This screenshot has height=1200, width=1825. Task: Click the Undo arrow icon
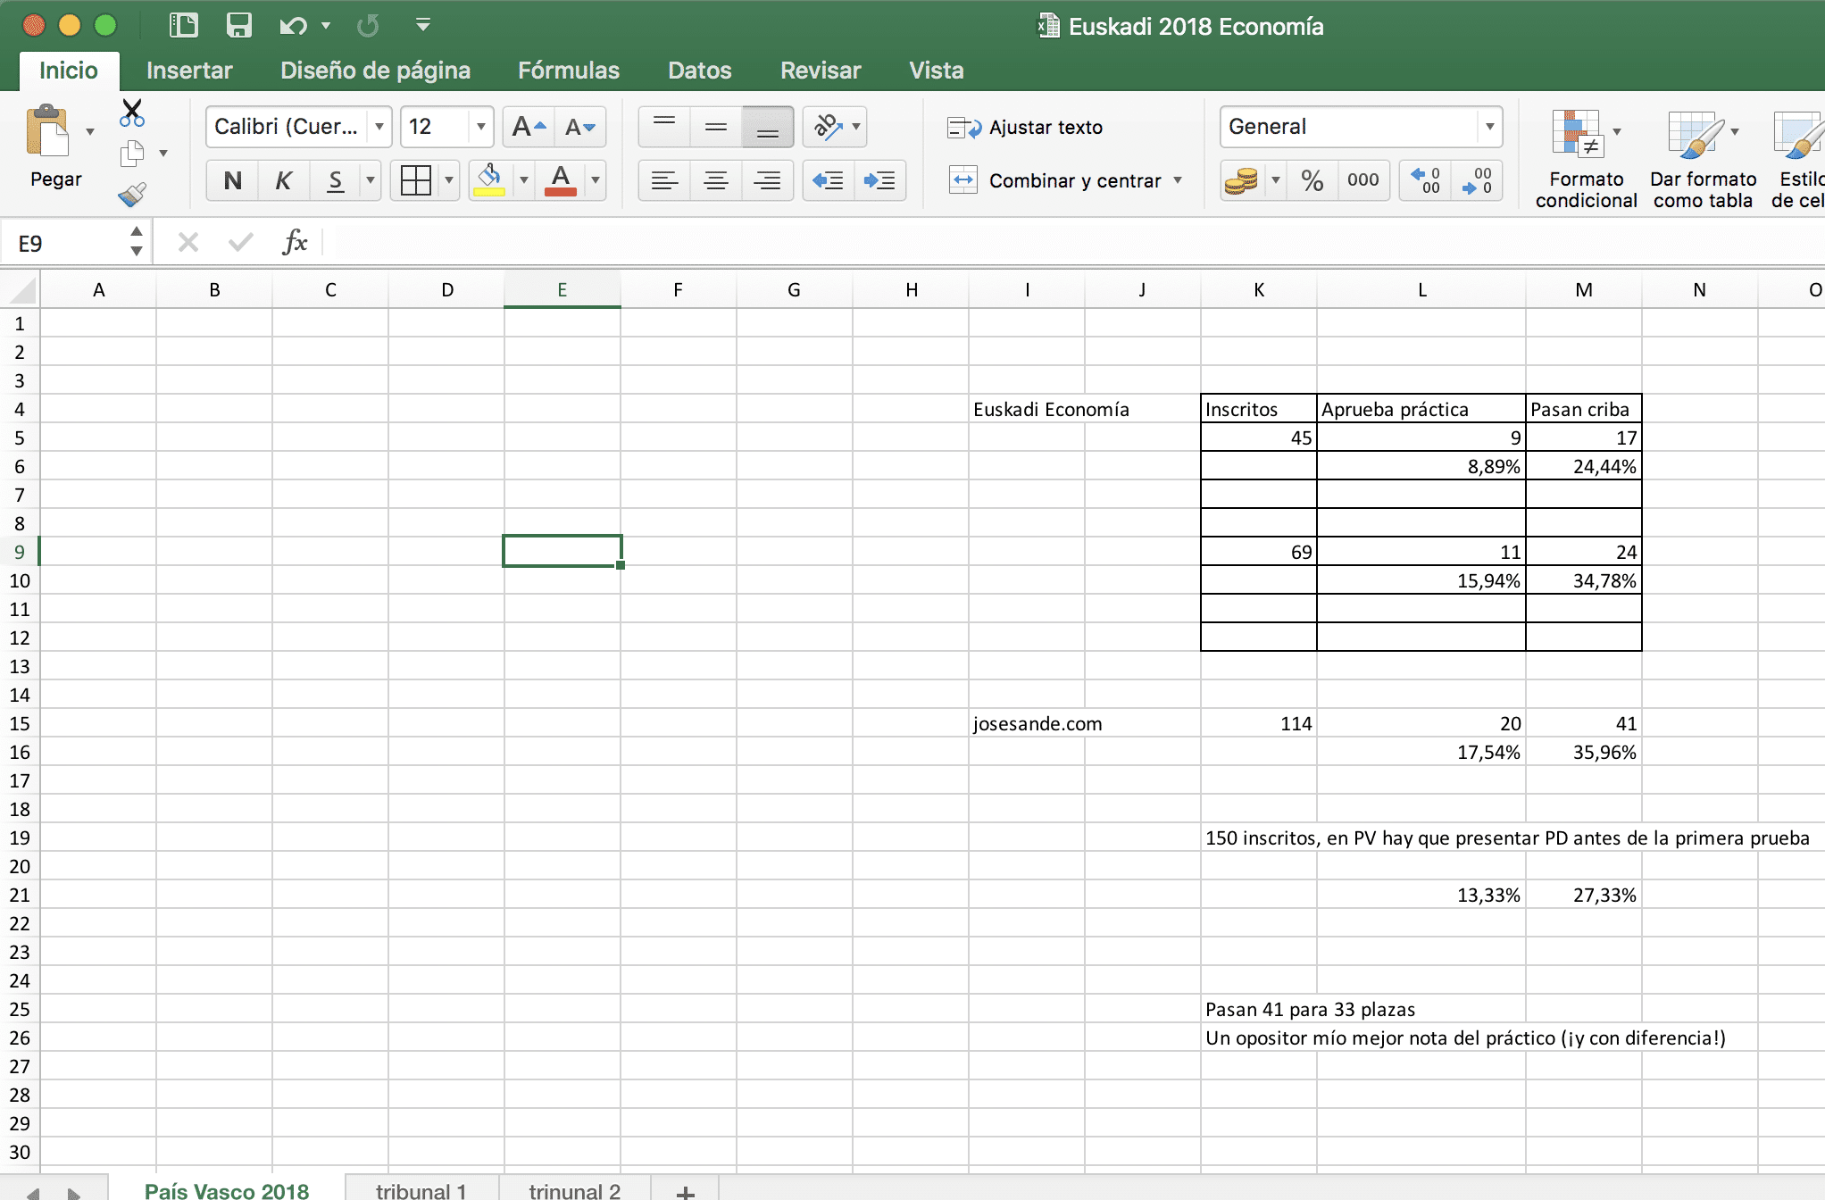[293, 25]
